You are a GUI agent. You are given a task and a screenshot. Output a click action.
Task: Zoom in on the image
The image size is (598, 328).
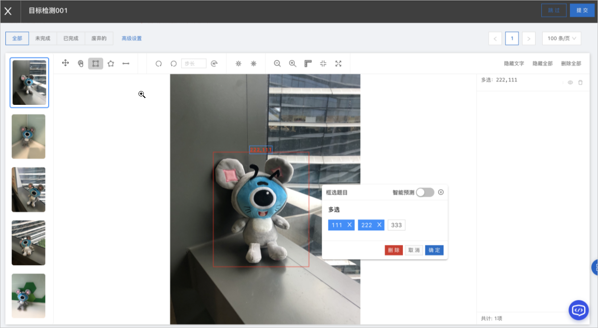293,63
